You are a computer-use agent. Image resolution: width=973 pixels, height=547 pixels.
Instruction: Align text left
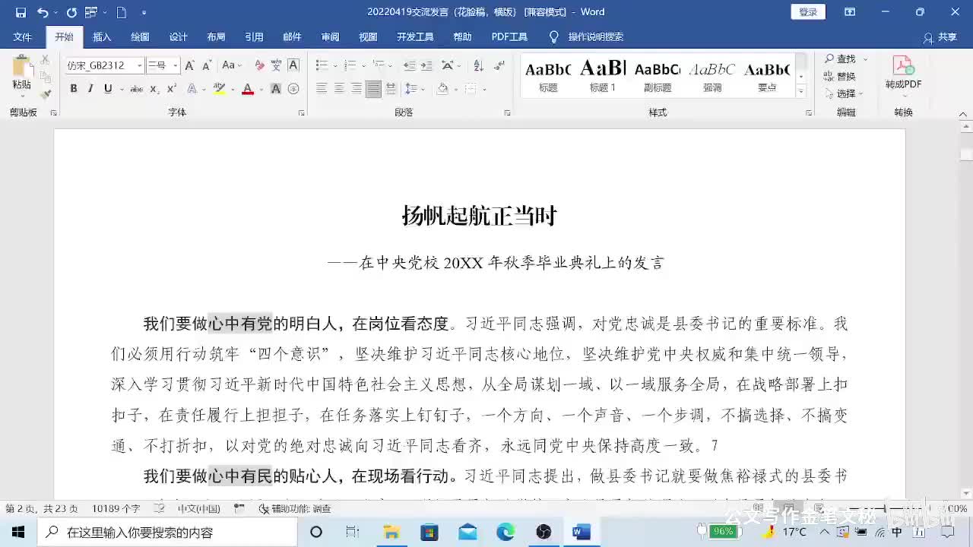point(322,89)
